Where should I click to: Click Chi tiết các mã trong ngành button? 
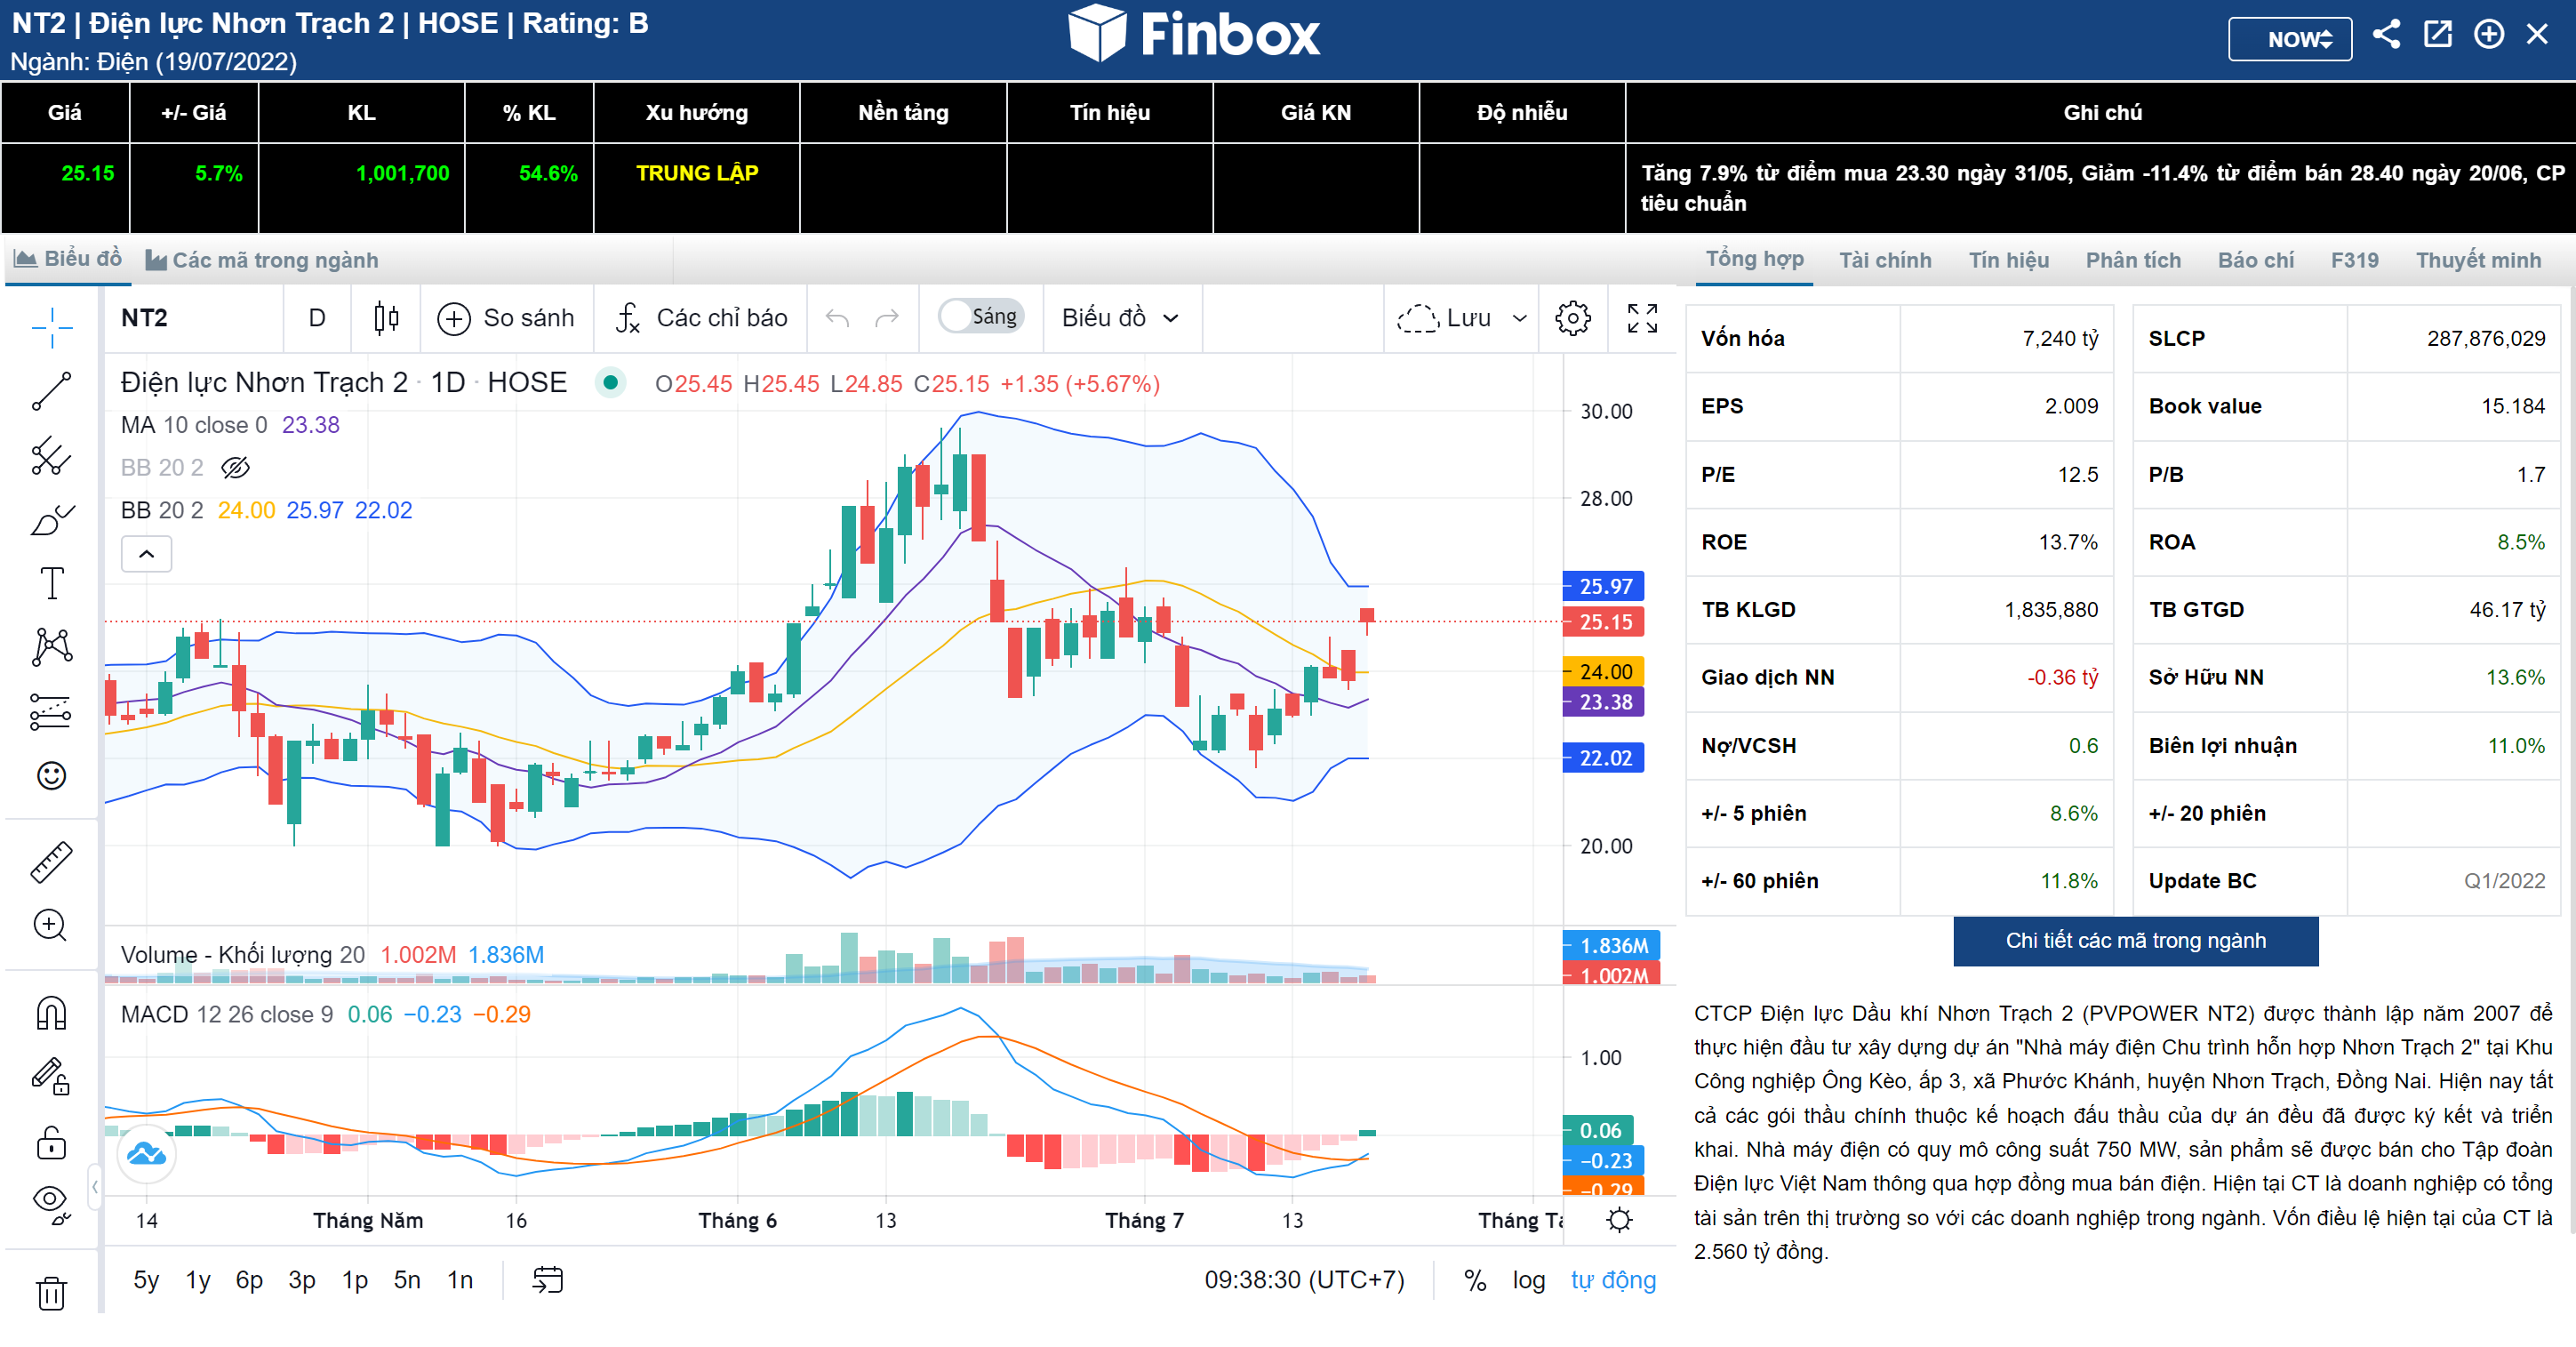click(2135, 940)
